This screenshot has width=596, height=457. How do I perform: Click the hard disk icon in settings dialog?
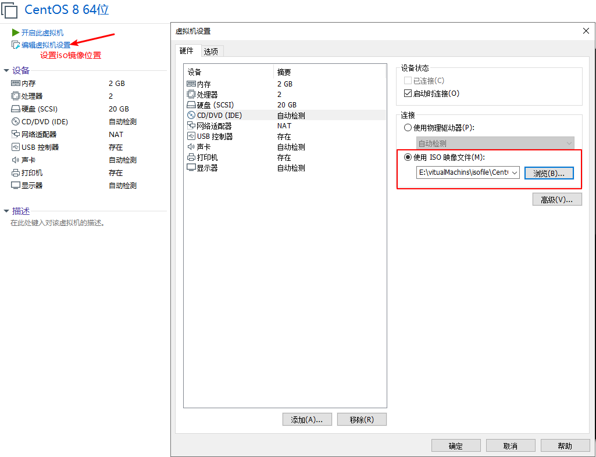coord(191,105)
